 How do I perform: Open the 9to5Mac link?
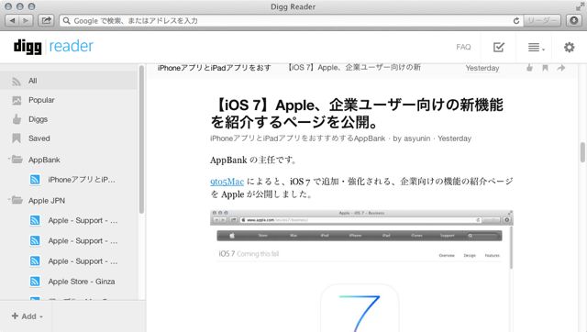pos(227,182)
